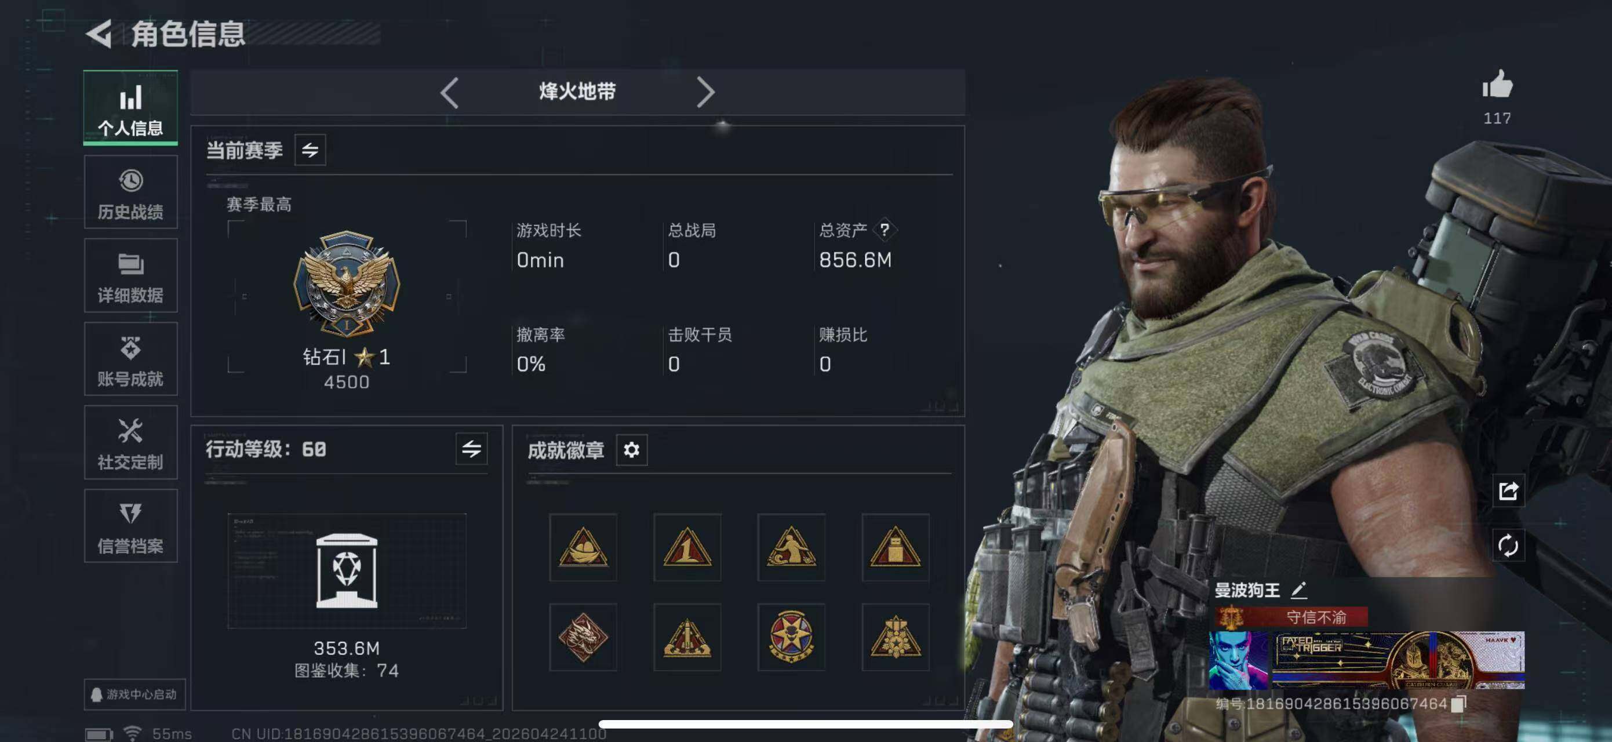This screenshot has height=742, width=1612.
Task: Give a thumbs-up like to this profile
Action: 1497,85
